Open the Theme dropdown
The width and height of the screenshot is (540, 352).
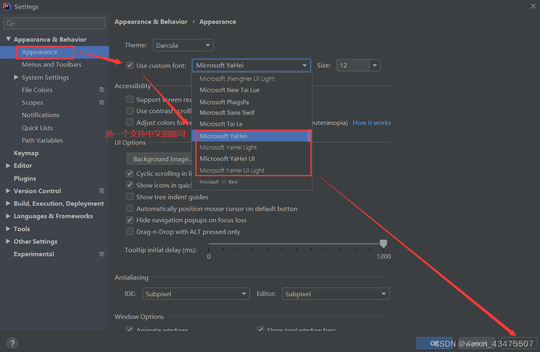tap(183, 45)
